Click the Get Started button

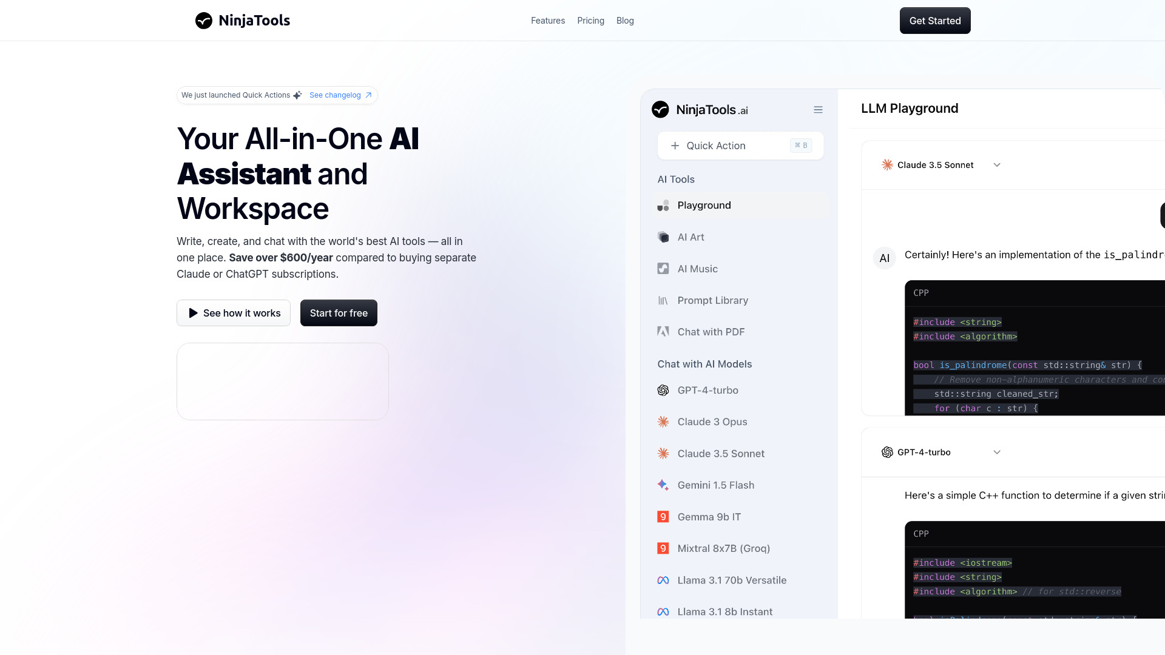tap(934, 20)
